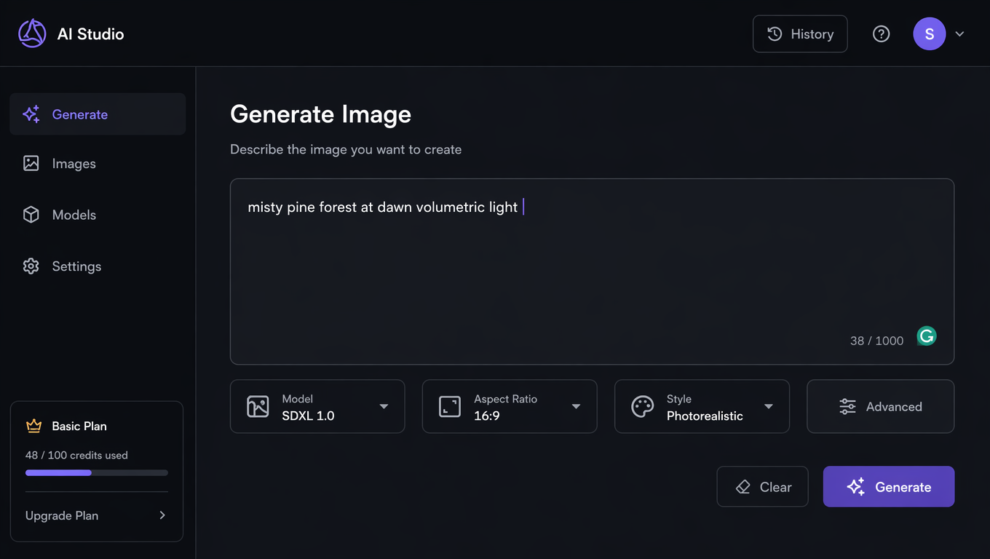Open the help question mark icon
990x559 pixels.
click(x=881, y=33)
